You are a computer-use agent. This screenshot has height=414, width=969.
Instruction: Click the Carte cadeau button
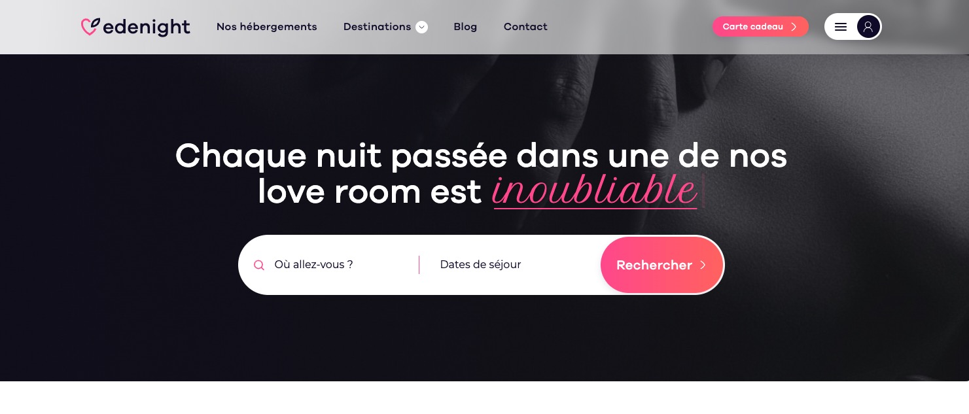[x=760, y=27]
